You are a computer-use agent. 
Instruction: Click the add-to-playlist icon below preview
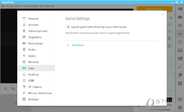point(13,89)
